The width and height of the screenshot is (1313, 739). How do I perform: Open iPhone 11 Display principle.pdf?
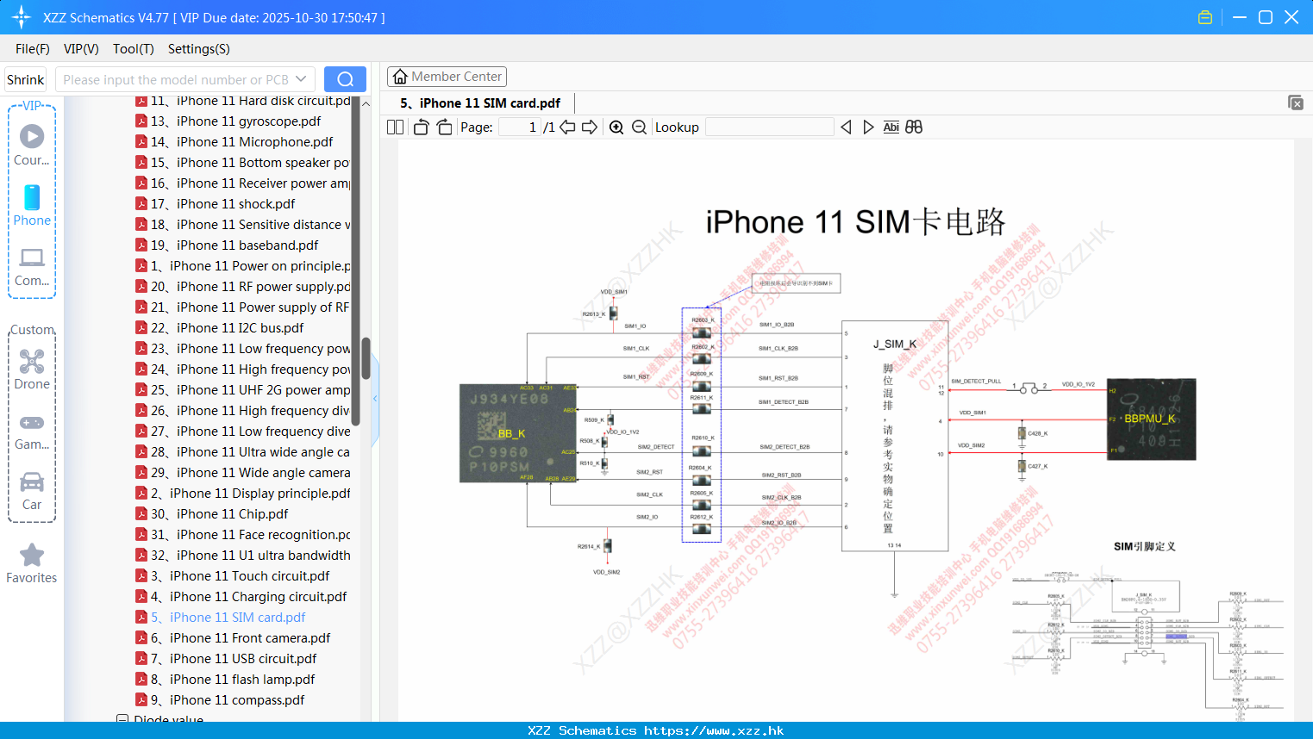coord(243,494)
